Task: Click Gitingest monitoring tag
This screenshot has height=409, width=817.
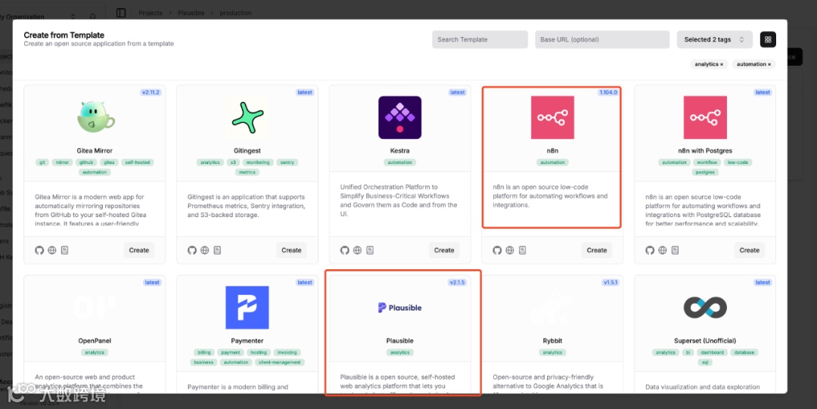Action: pyautogui.click(x=258, y=163)
